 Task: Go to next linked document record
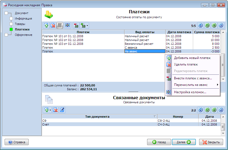214,110
